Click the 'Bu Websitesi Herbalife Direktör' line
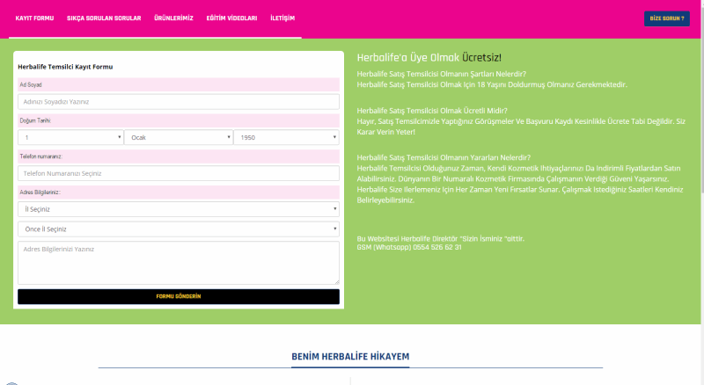This screenshot has width=704, height=385. [x=441, y=239]
